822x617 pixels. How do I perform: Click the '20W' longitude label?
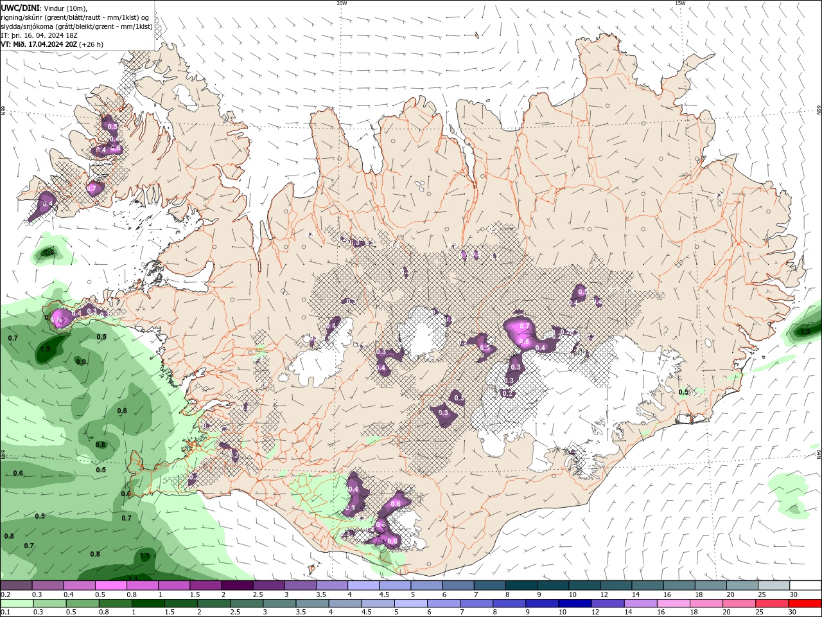coord(342,3)
